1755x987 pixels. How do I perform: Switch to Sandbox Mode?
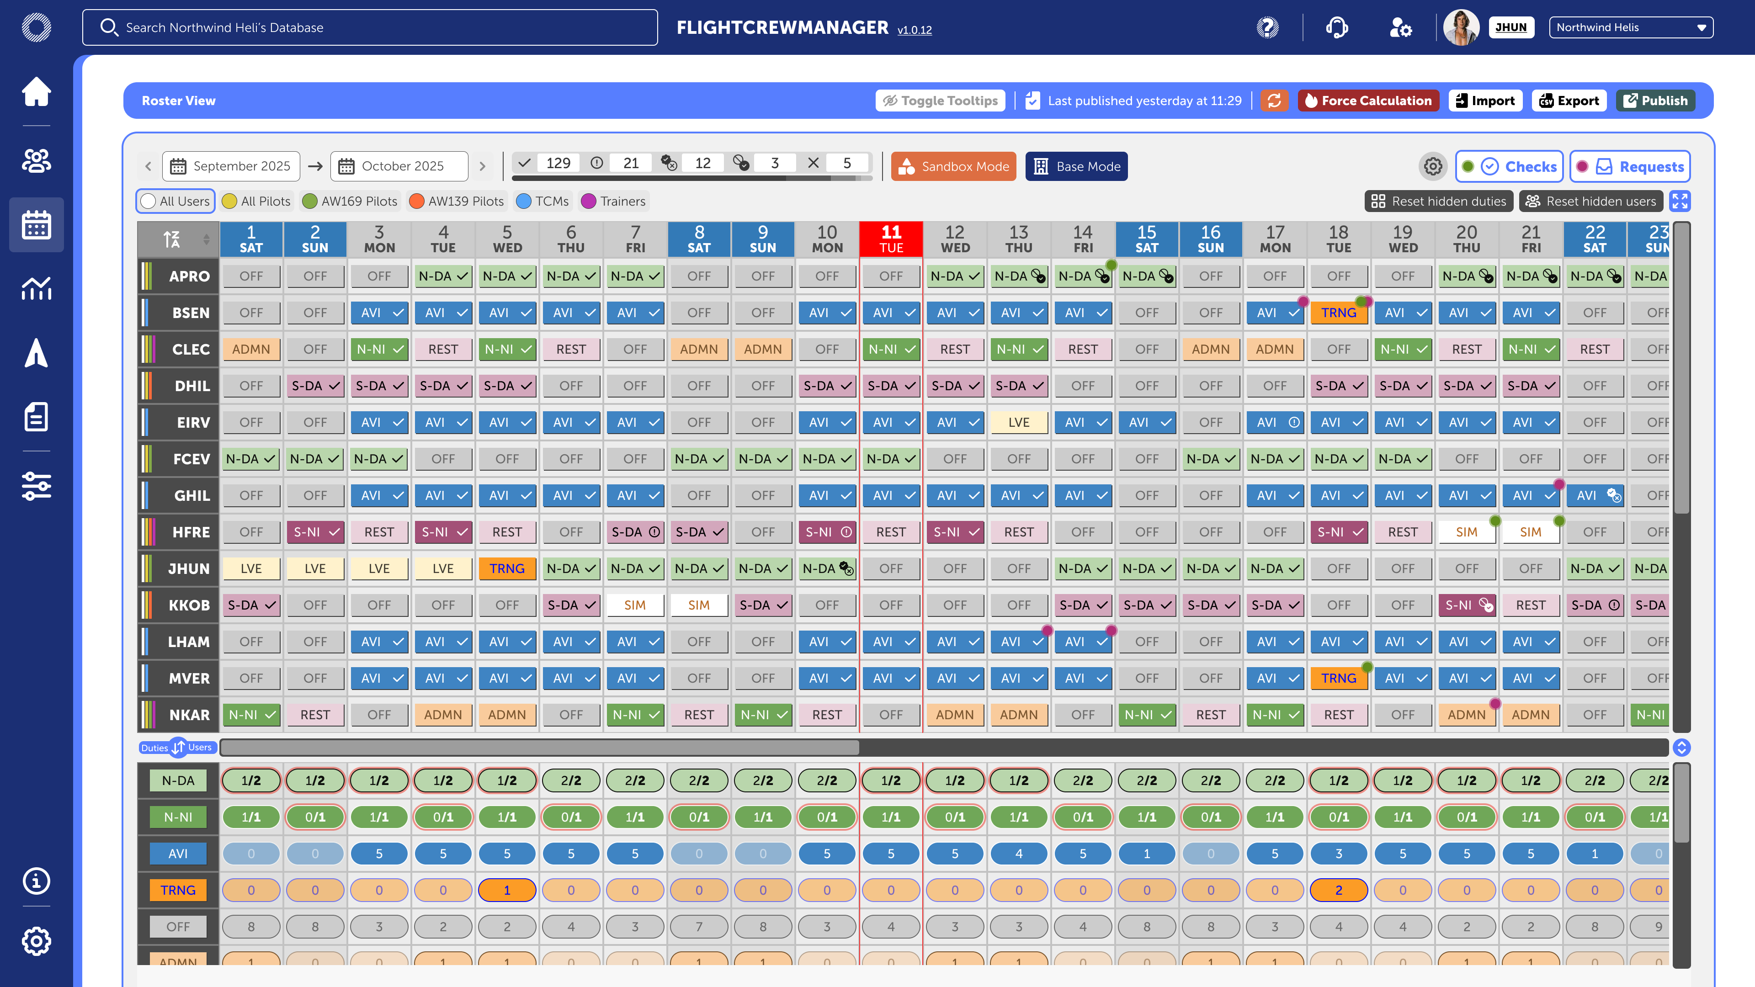(953, 166)
